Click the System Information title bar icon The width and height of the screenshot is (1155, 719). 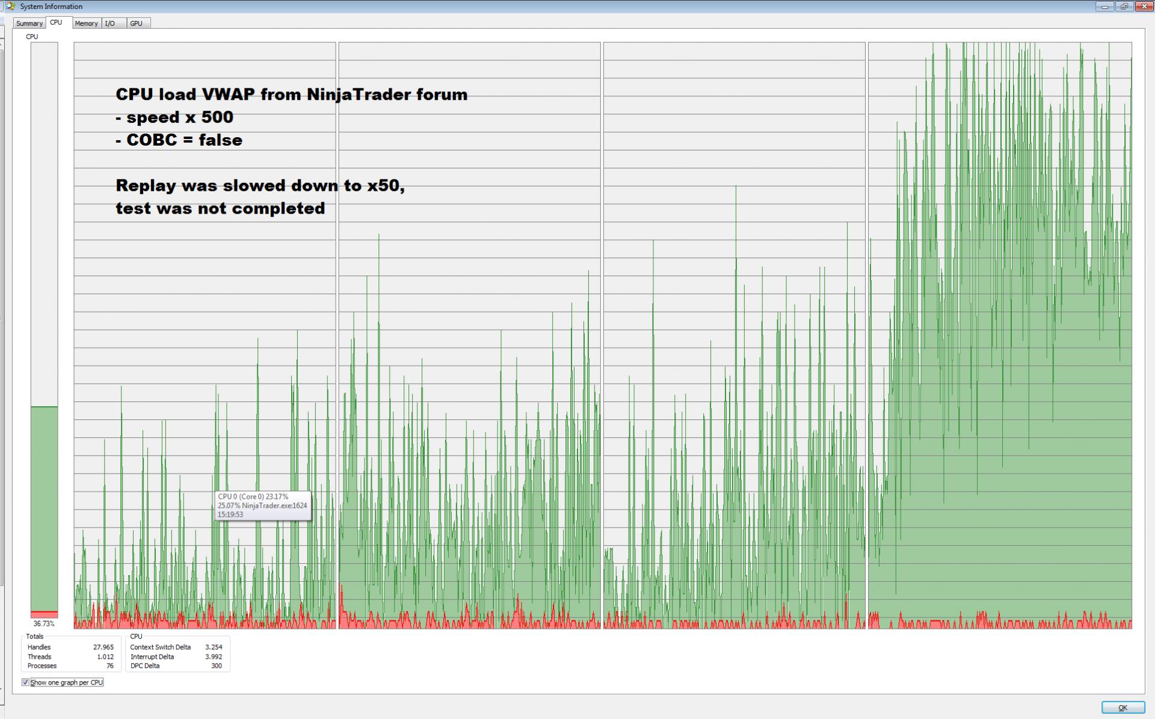pyautogui.click(x=10, y=6)
